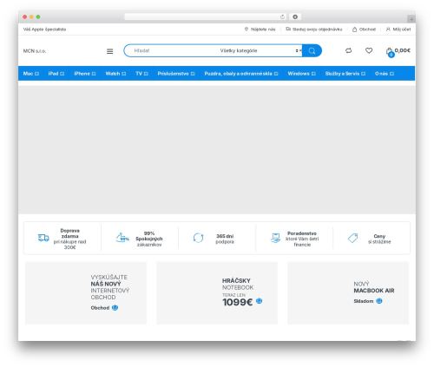Open a new browser tab with plus

(411, 19)
